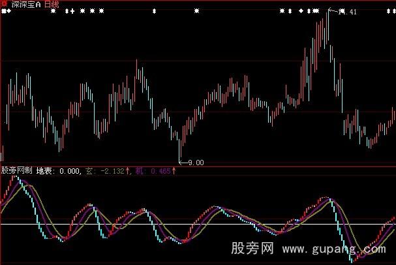Open the 股旁网制 indicator name
Image resolution: width=396 pixels, height=265 pixels.
[x=17, y=170]
